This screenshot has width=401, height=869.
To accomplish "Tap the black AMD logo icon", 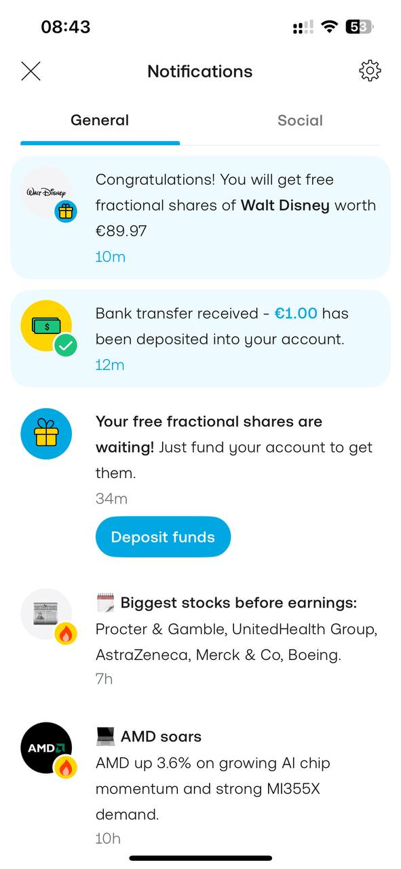I will (47, 747).
